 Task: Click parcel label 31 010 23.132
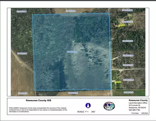[x=128, y=41]
